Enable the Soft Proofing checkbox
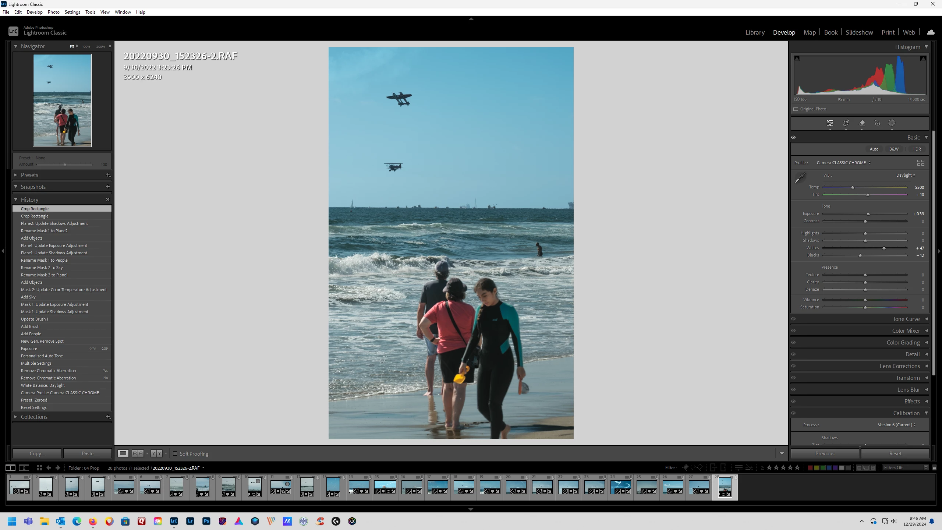The image size is (942, 530). 175,453
